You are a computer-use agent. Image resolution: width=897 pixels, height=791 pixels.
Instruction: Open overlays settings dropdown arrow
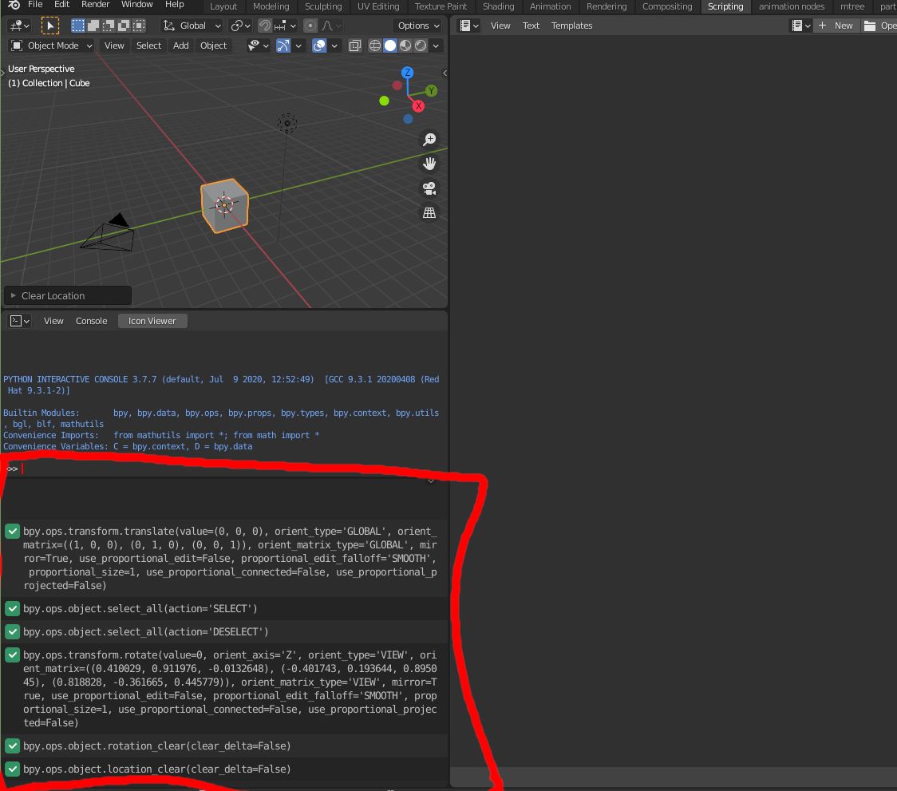pyautogui.click(x=334, y=45)
